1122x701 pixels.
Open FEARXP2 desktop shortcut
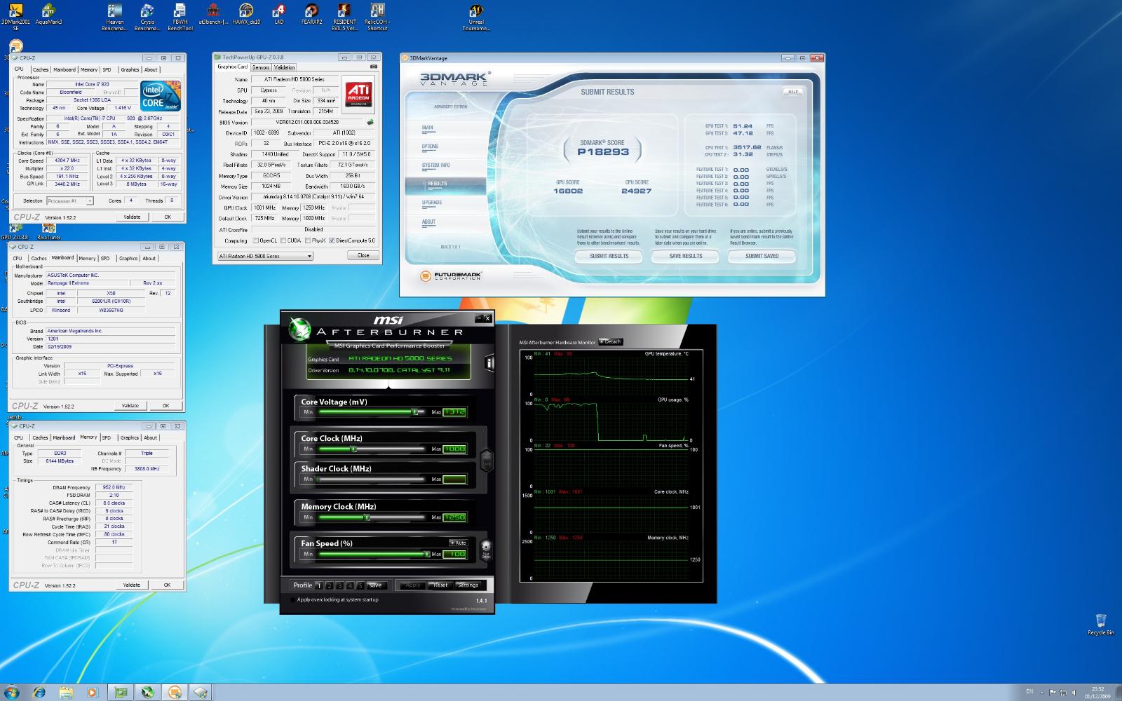[x=311, y=15]
